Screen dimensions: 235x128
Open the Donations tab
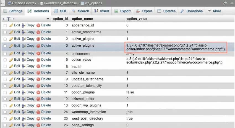[x=192, y=11]
